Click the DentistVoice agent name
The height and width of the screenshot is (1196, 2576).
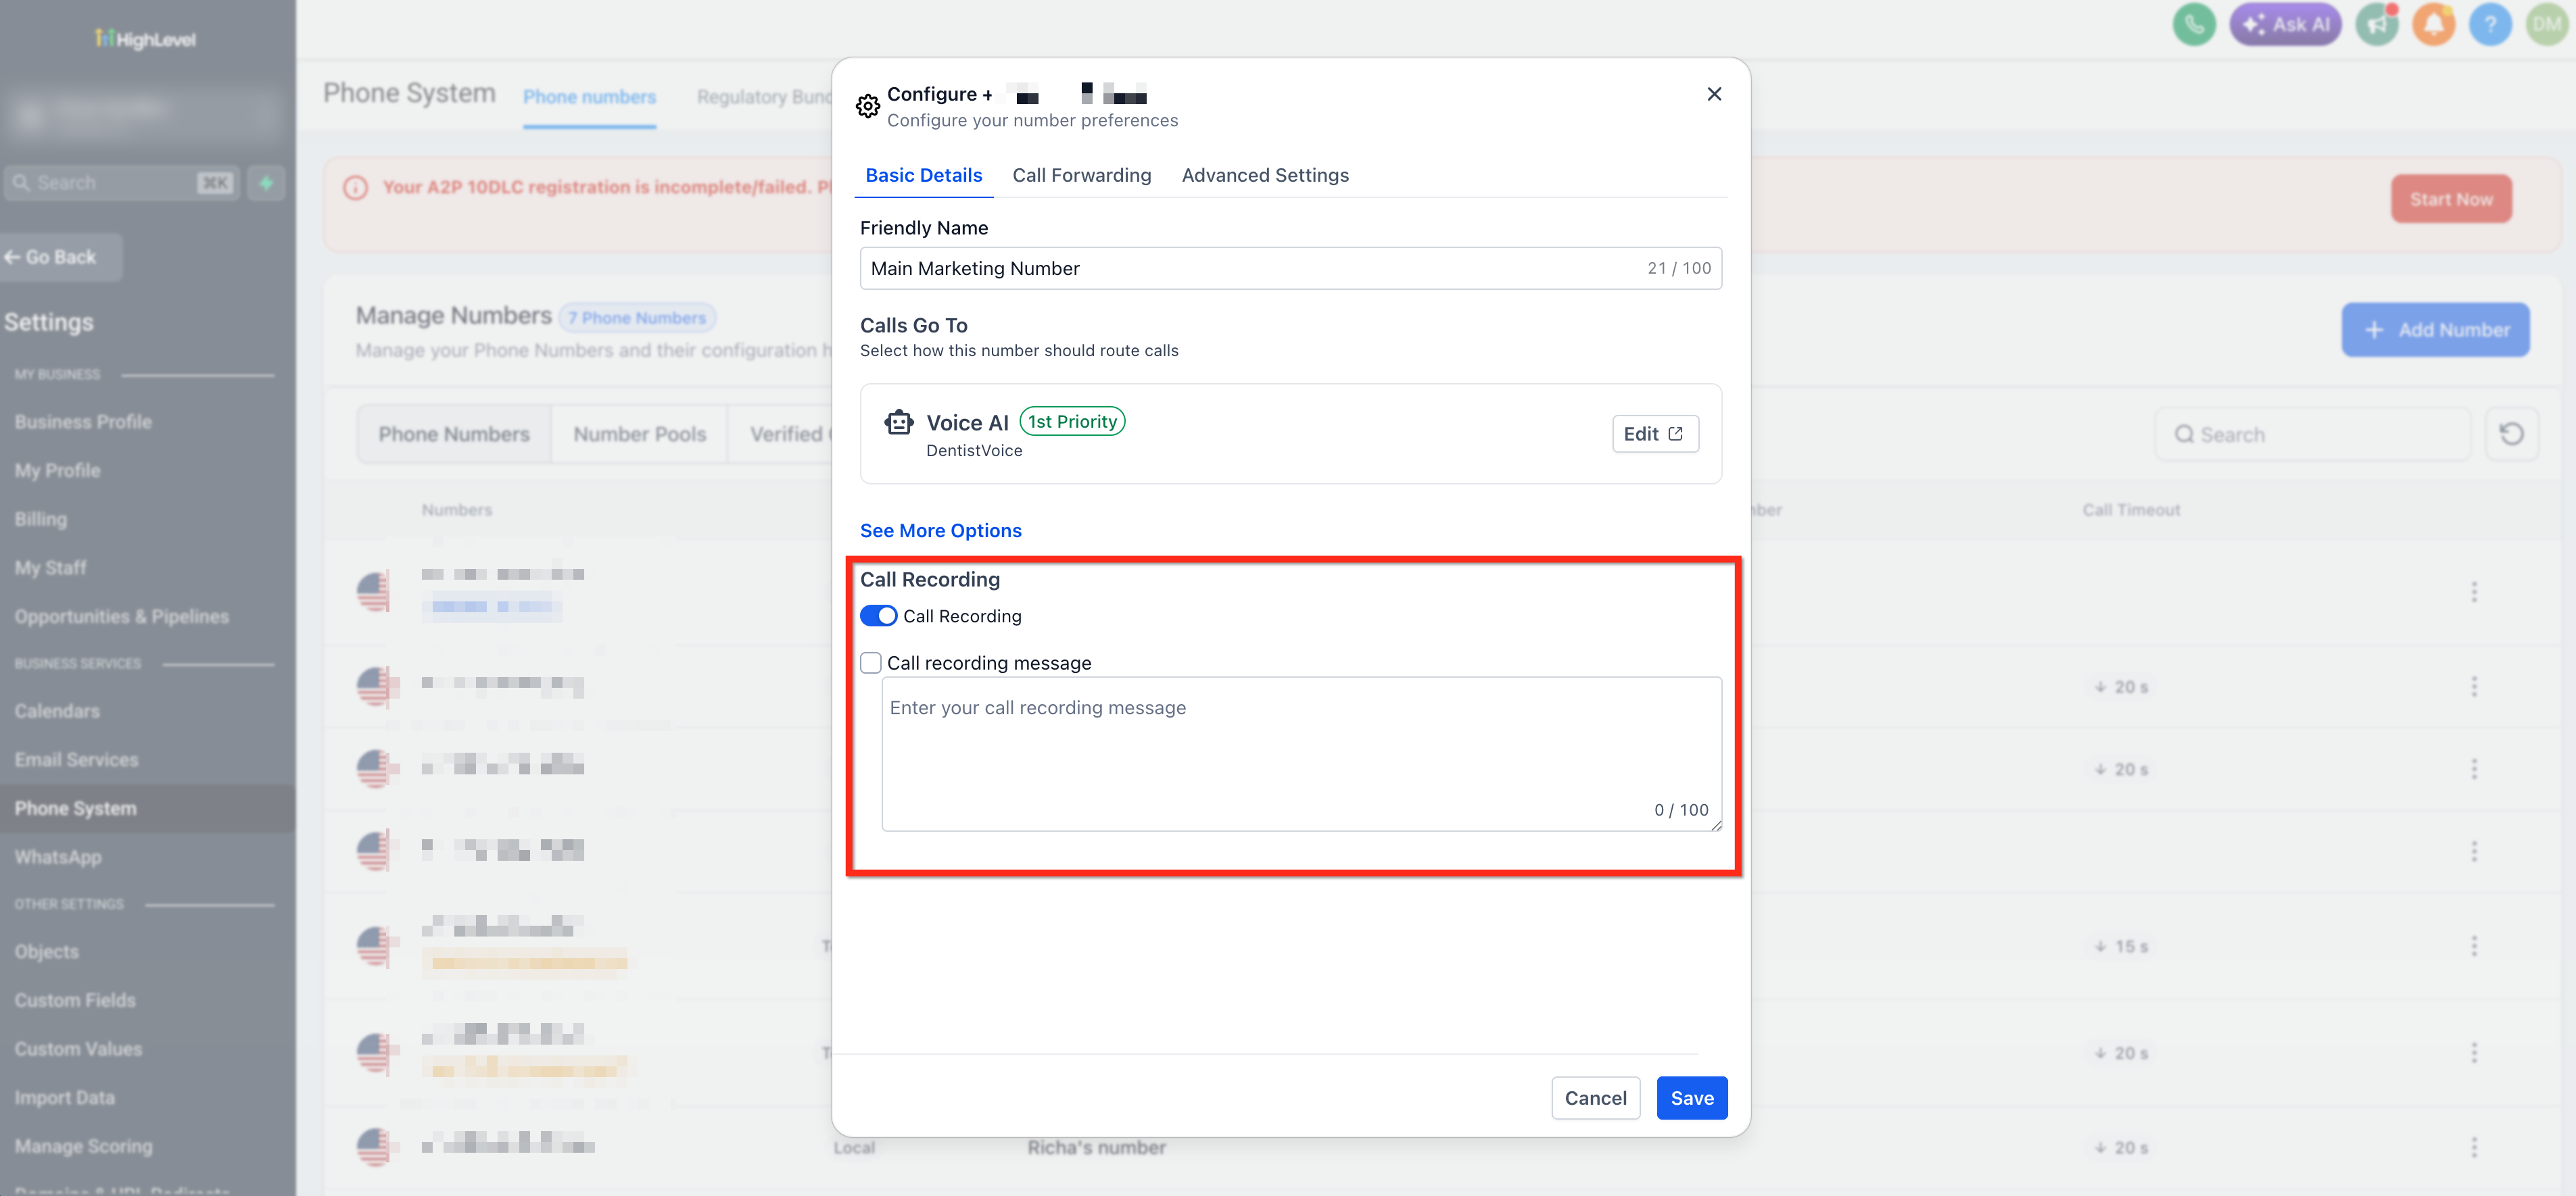(974, 451)
